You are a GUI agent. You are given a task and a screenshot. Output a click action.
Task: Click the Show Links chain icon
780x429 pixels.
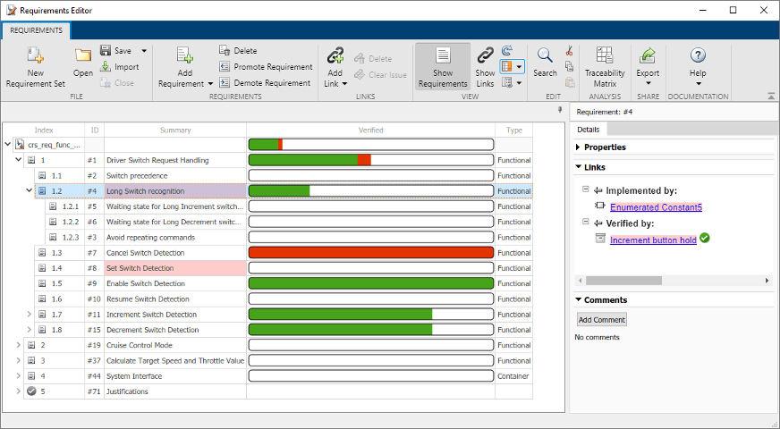pos(485,56)
